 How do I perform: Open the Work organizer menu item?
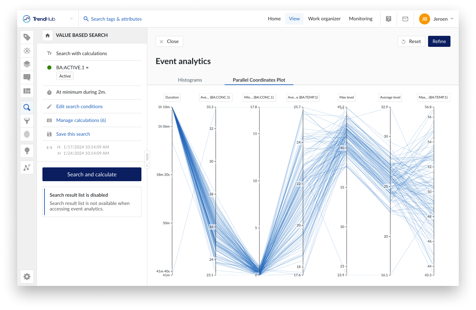[x=324, y=19]
